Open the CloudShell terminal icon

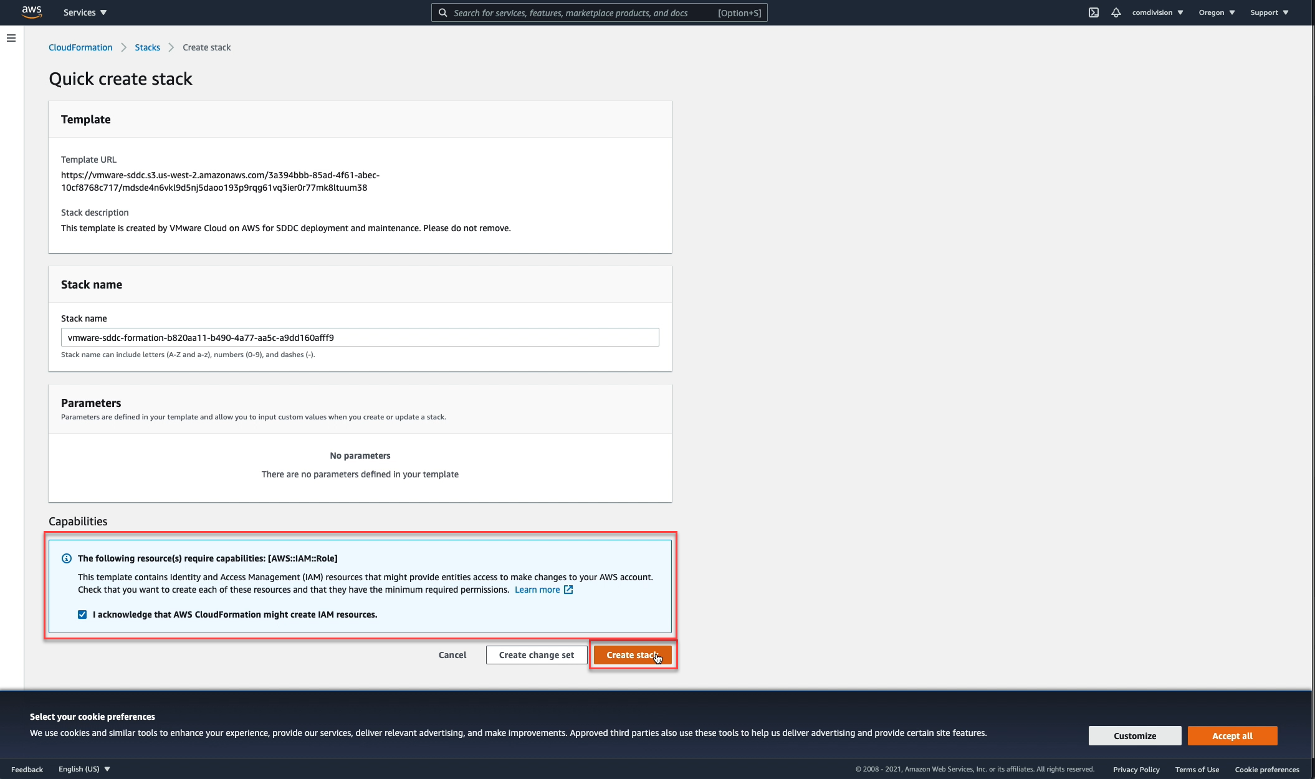(1094, 12)
